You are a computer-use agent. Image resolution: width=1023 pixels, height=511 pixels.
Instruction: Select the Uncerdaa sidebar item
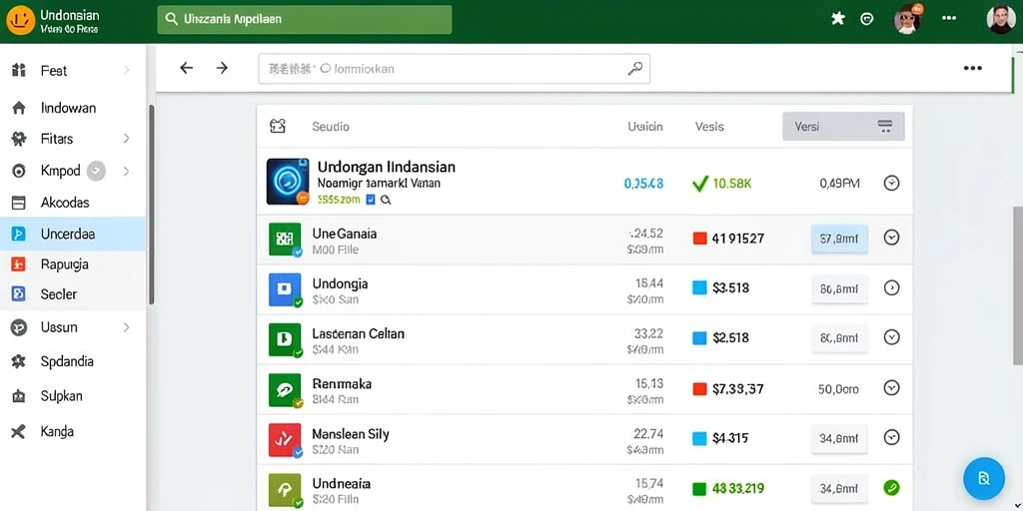click(x=73, y=234)
